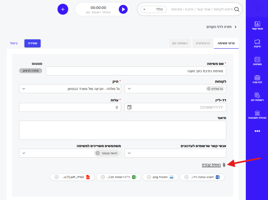The width and height of the screenshot is (268, 200).
Task: Switch to the כרונולוגיה tab
Action: (203, 43)
